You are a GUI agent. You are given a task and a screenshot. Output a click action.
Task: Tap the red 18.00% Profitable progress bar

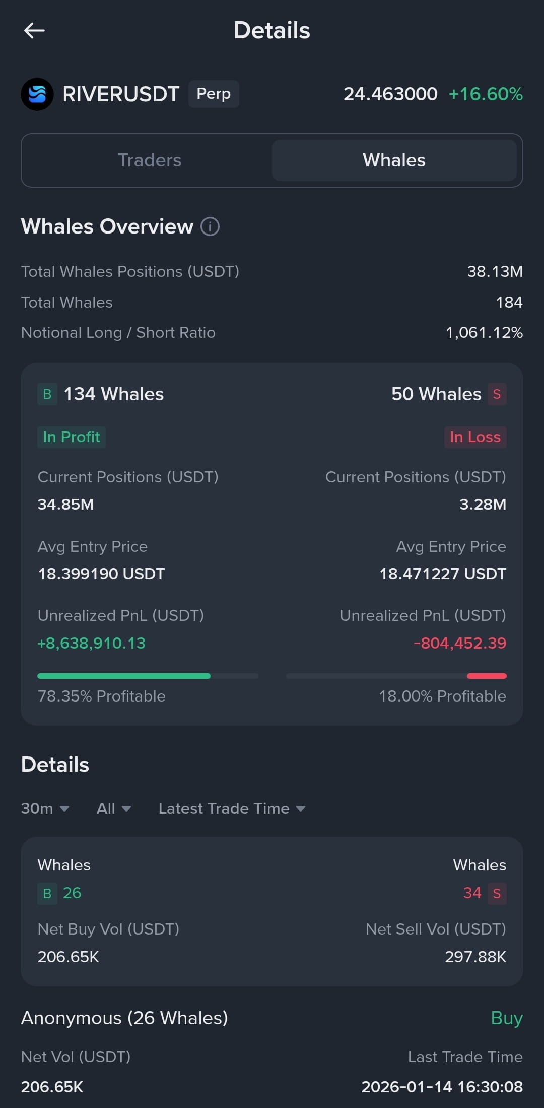(396, 676)
